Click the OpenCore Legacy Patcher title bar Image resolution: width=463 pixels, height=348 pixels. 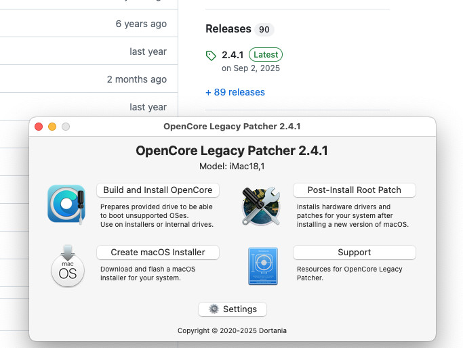pyautogui.click(x=232, y=127)
